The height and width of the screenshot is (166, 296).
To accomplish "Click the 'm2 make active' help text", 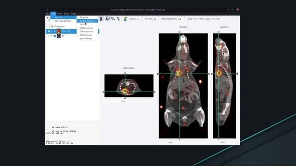I will [60, 127].
